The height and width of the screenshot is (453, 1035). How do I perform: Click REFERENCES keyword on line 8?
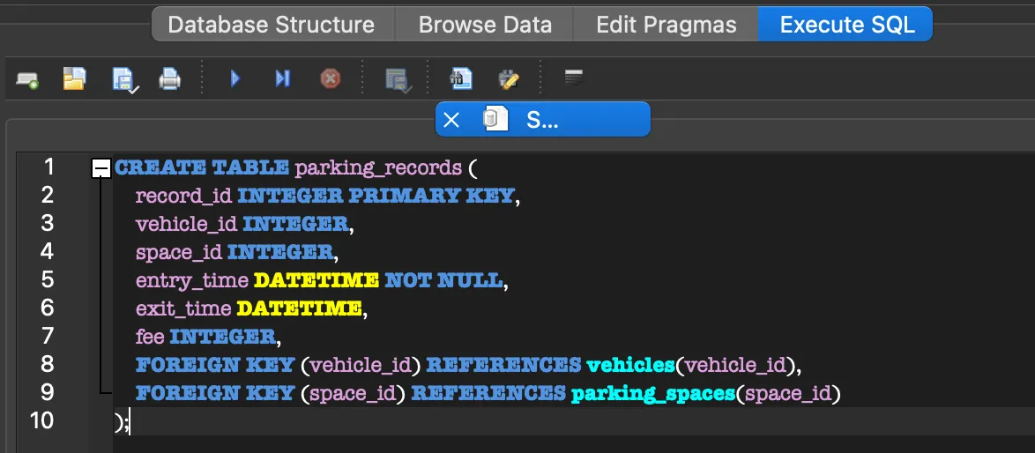tap(503, 365)
